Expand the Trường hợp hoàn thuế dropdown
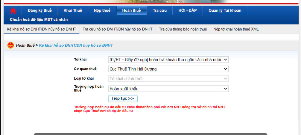 coord(168,89)
